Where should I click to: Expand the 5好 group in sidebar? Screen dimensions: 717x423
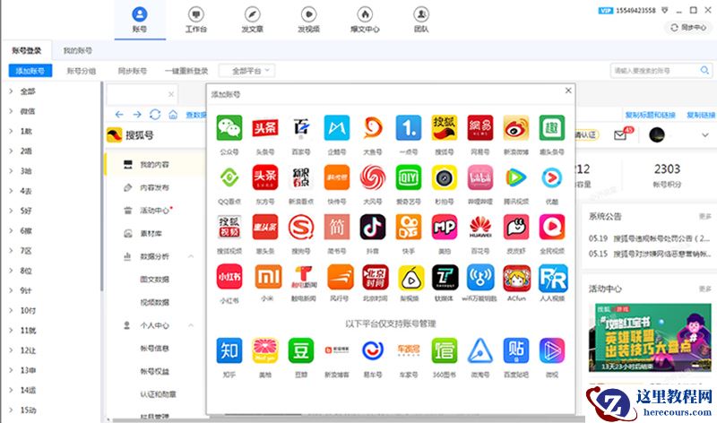pyautogui.click(x=11, y=211)
